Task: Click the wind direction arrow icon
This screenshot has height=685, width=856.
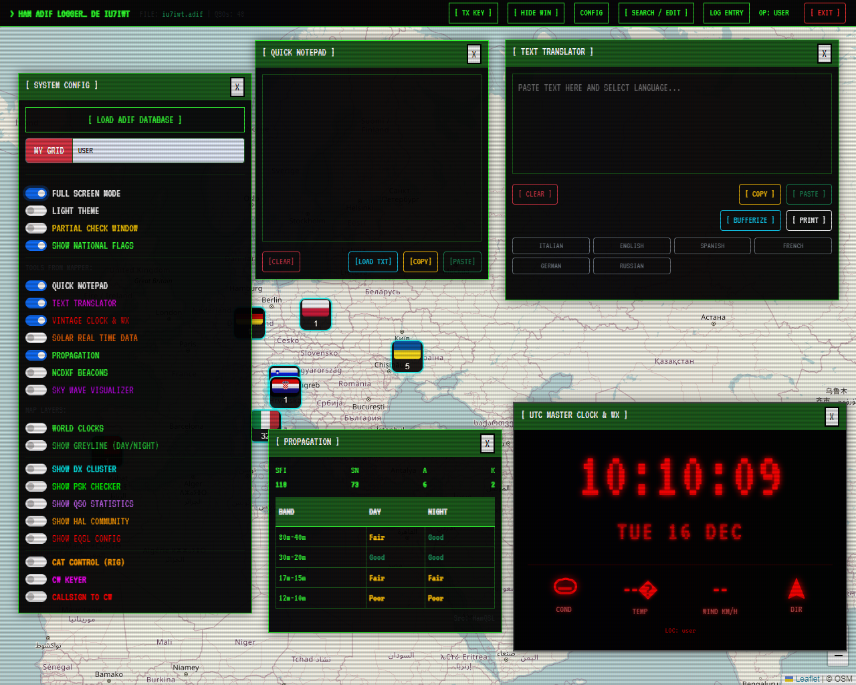Action: [x=796, y=589]
